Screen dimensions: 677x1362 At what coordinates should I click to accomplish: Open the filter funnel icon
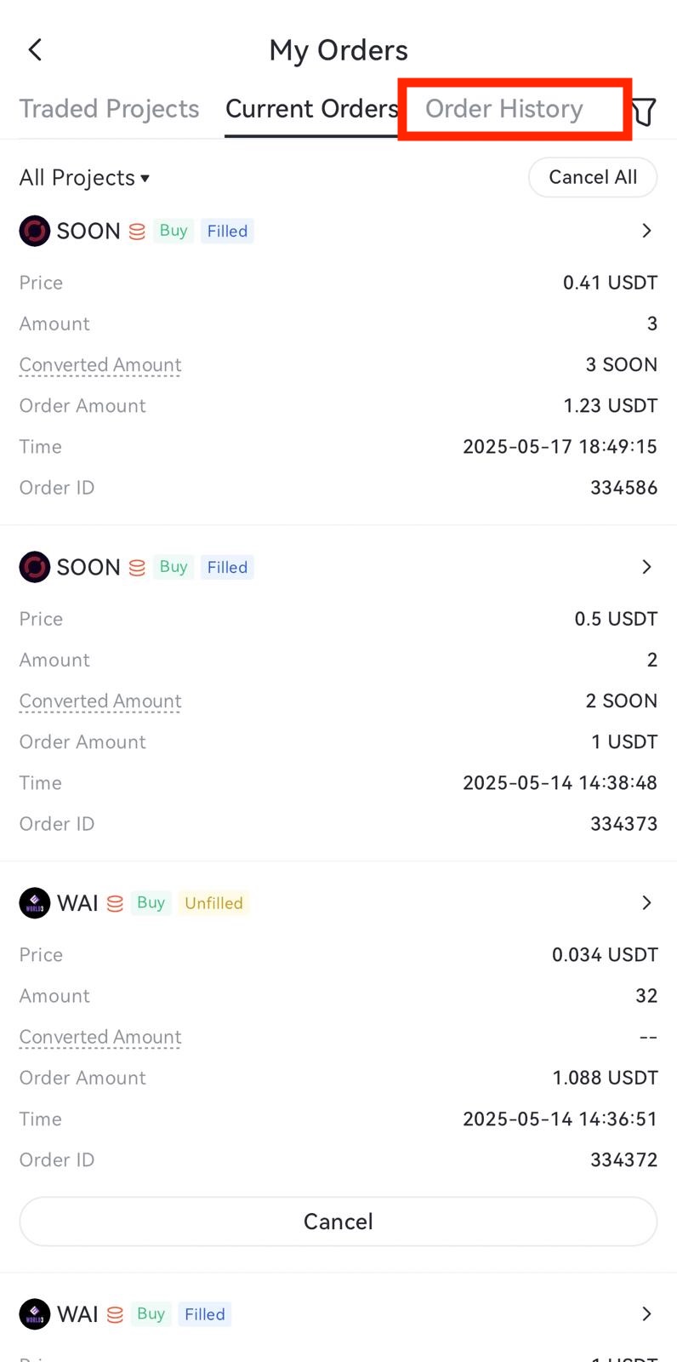[x=645, y=111]
